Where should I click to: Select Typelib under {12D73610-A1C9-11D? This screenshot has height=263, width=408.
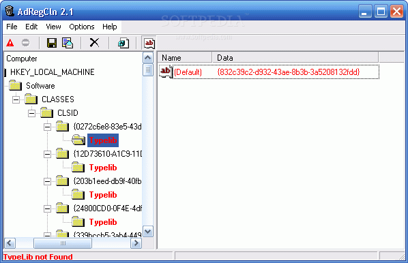click(103, 168)
